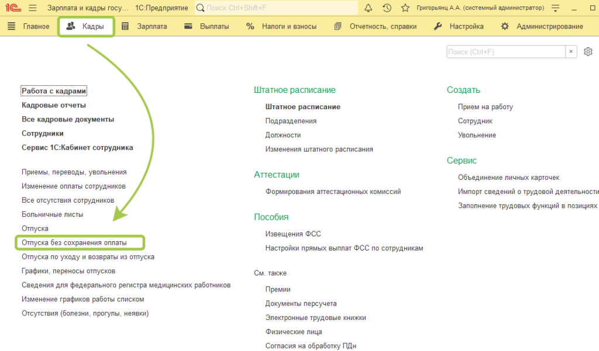Open favorites star icon
The width and height of the screenshot is (599, 351).
click(405, 8)
